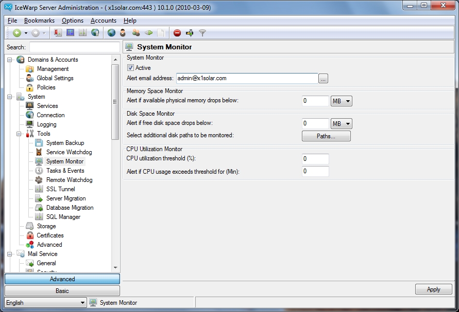Click the Paths... button
459x312 pixels.
tap(326, 136)
